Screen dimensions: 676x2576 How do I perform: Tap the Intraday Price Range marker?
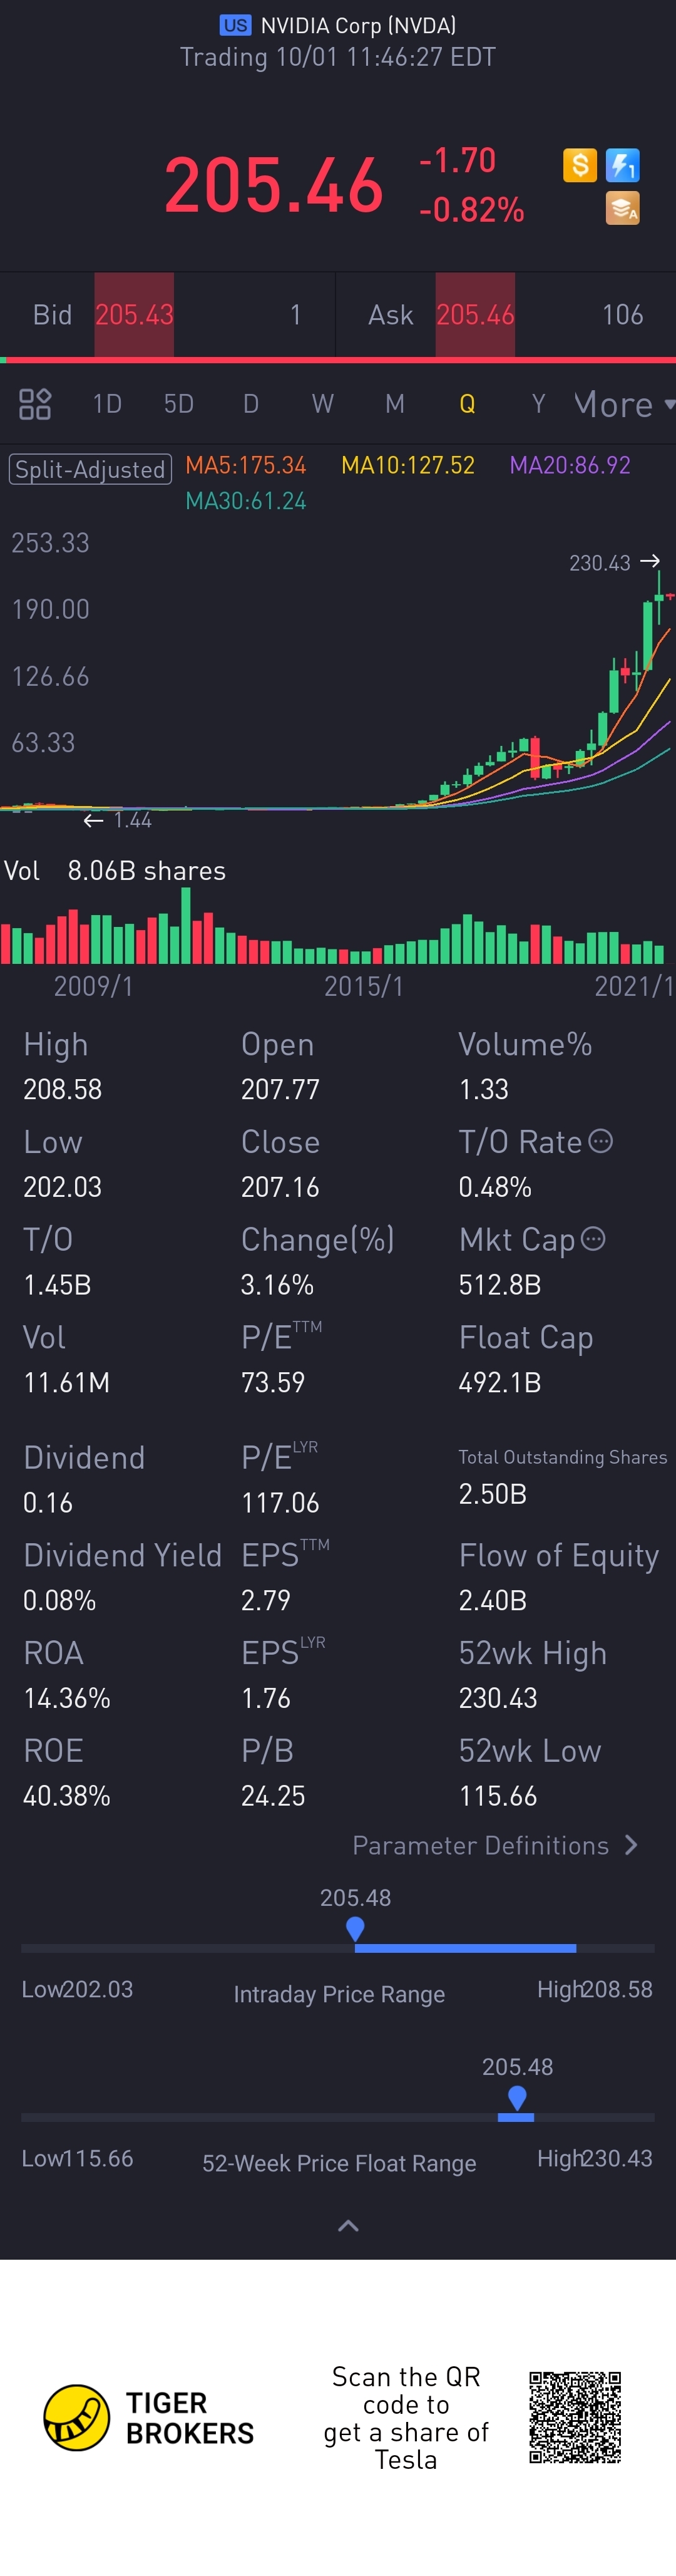tap(355, 1929)
